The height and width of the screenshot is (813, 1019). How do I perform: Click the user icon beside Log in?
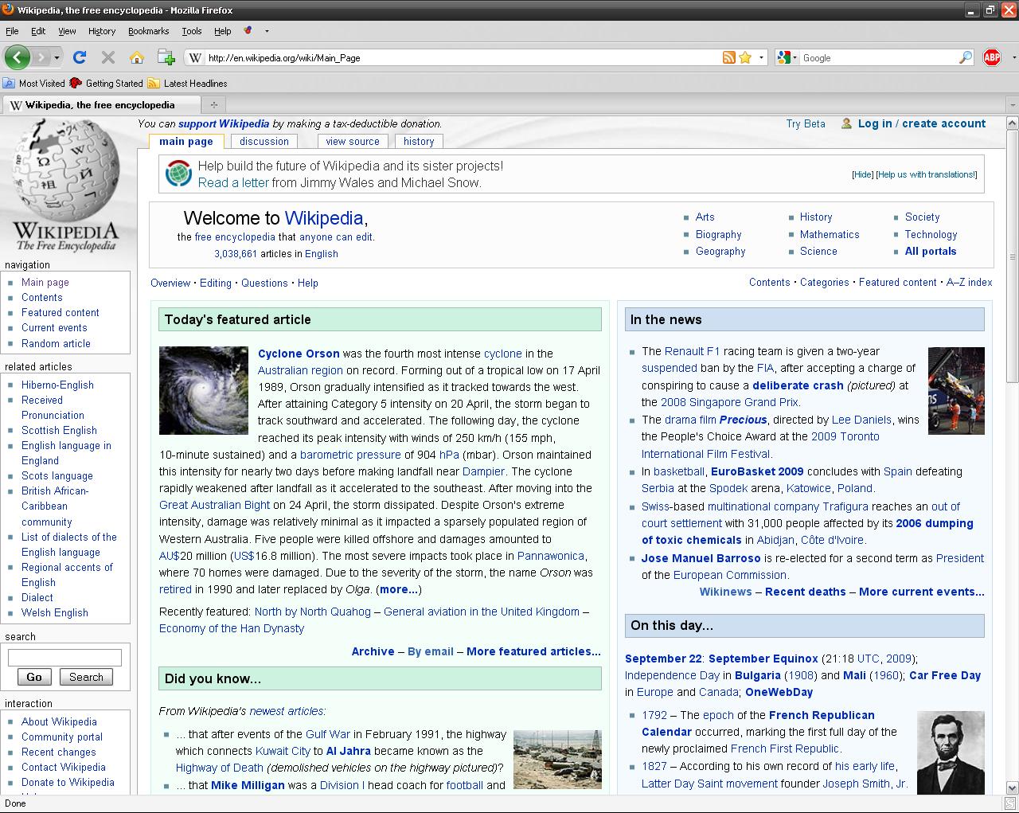[x=845, y=123]
